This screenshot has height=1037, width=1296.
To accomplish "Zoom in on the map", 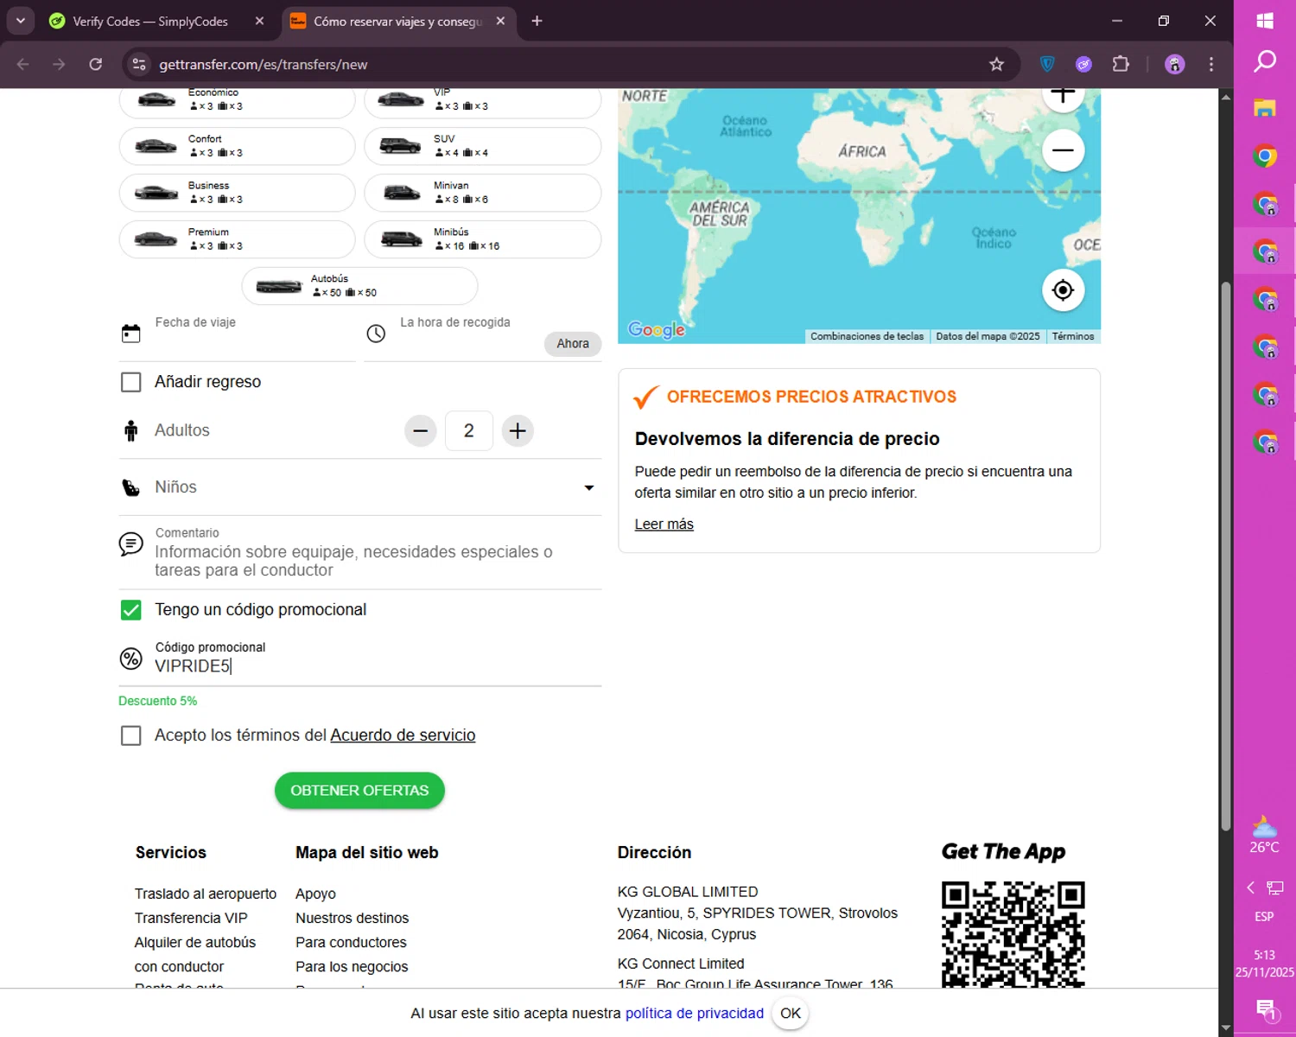I will pos(1063,97).
